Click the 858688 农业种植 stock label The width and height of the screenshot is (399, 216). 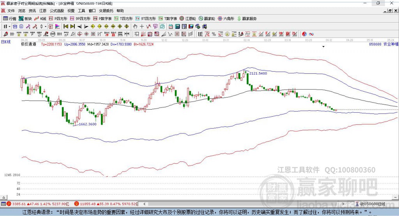pos(383,44)
